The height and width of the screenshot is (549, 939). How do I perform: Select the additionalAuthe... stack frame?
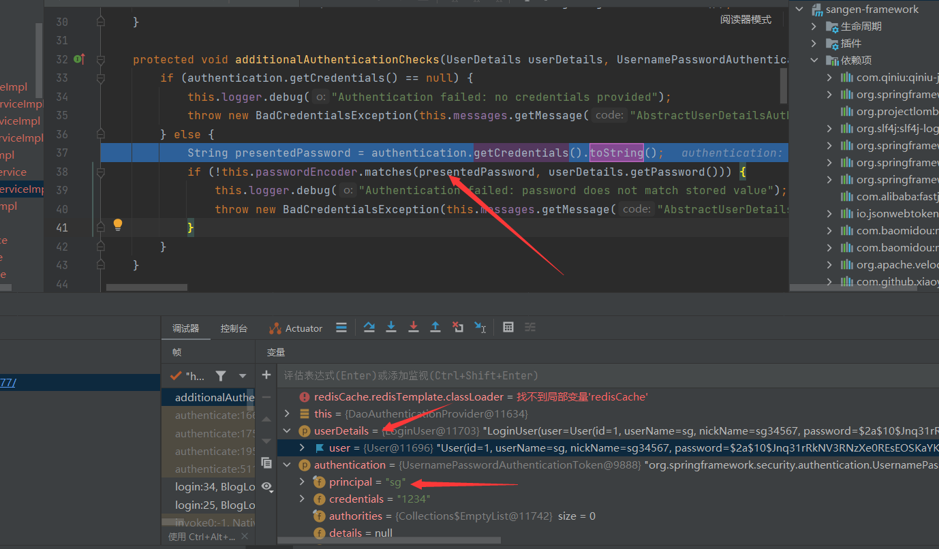208,397
